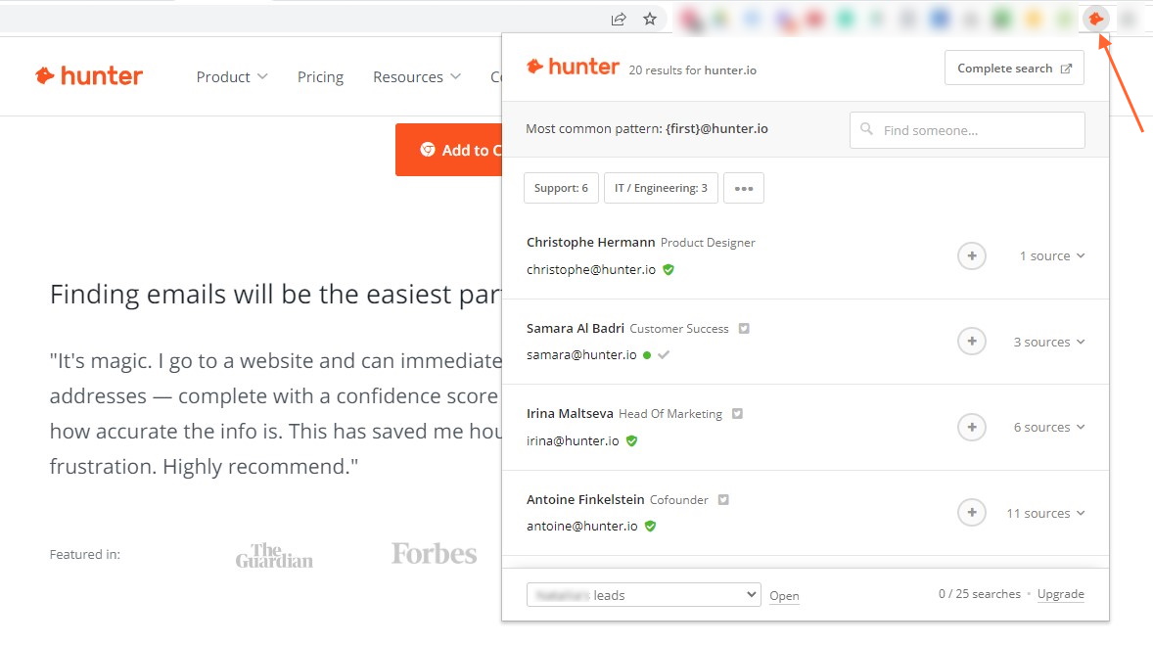
Task: Open the Product menu on the website
Action: 232,77
